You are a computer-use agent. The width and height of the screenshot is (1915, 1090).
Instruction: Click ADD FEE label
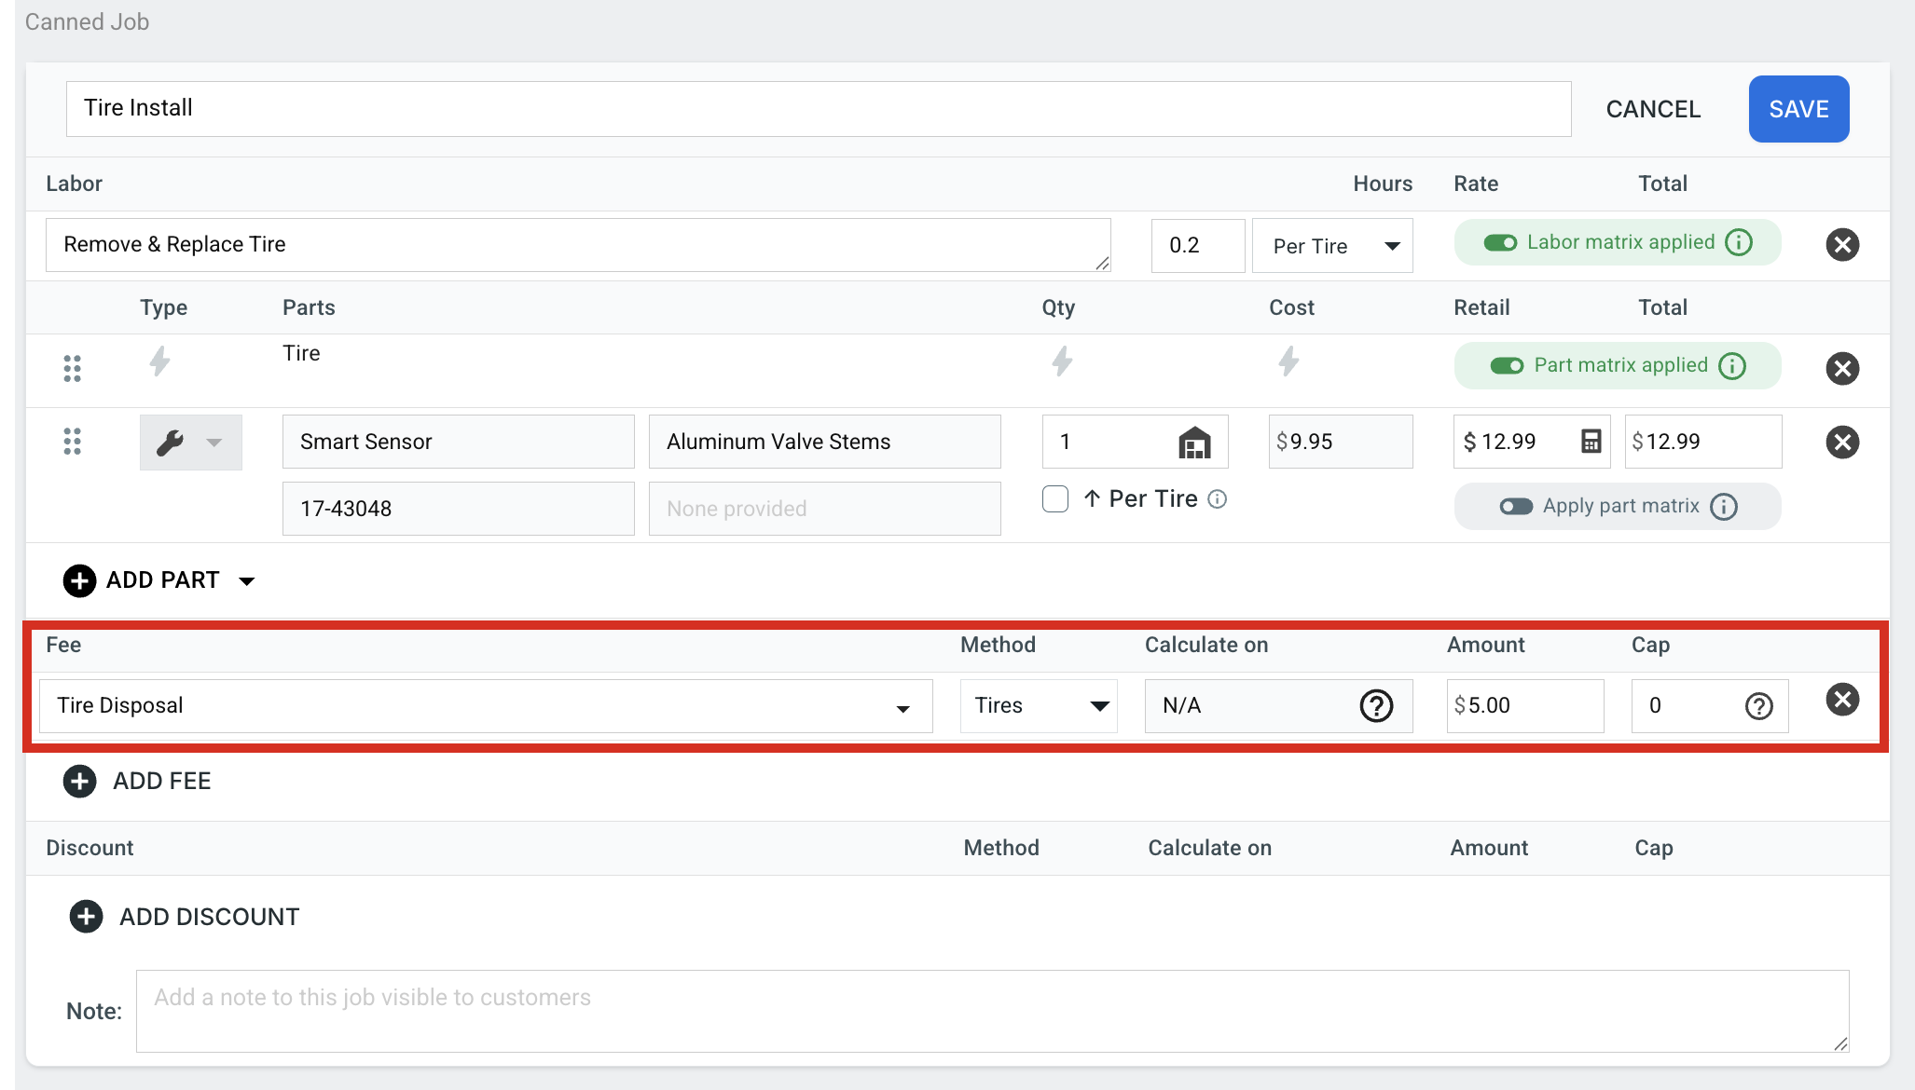pos(162,781)
